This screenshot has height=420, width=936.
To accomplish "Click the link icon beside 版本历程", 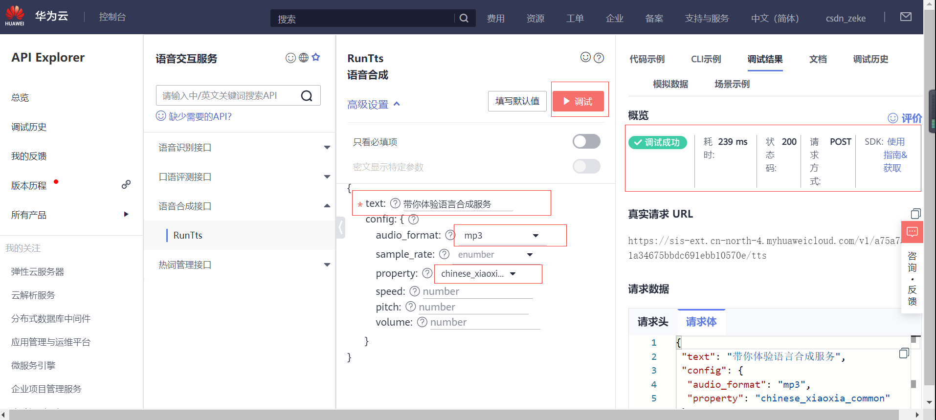I will click(x=126, y=184).
